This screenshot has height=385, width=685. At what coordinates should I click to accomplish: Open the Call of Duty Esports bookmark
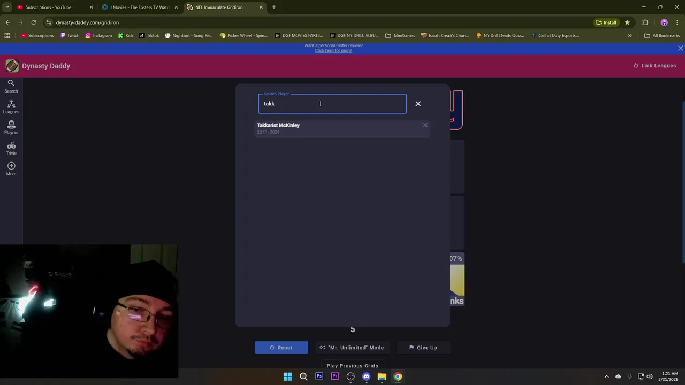(x=555, y=36)
